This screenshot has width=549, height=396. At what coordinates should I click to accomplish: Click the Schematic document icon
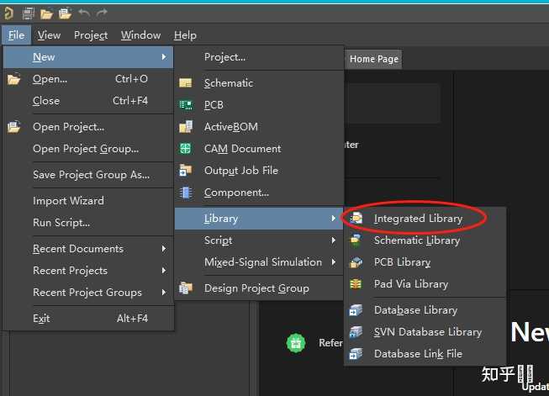[186, 83]
